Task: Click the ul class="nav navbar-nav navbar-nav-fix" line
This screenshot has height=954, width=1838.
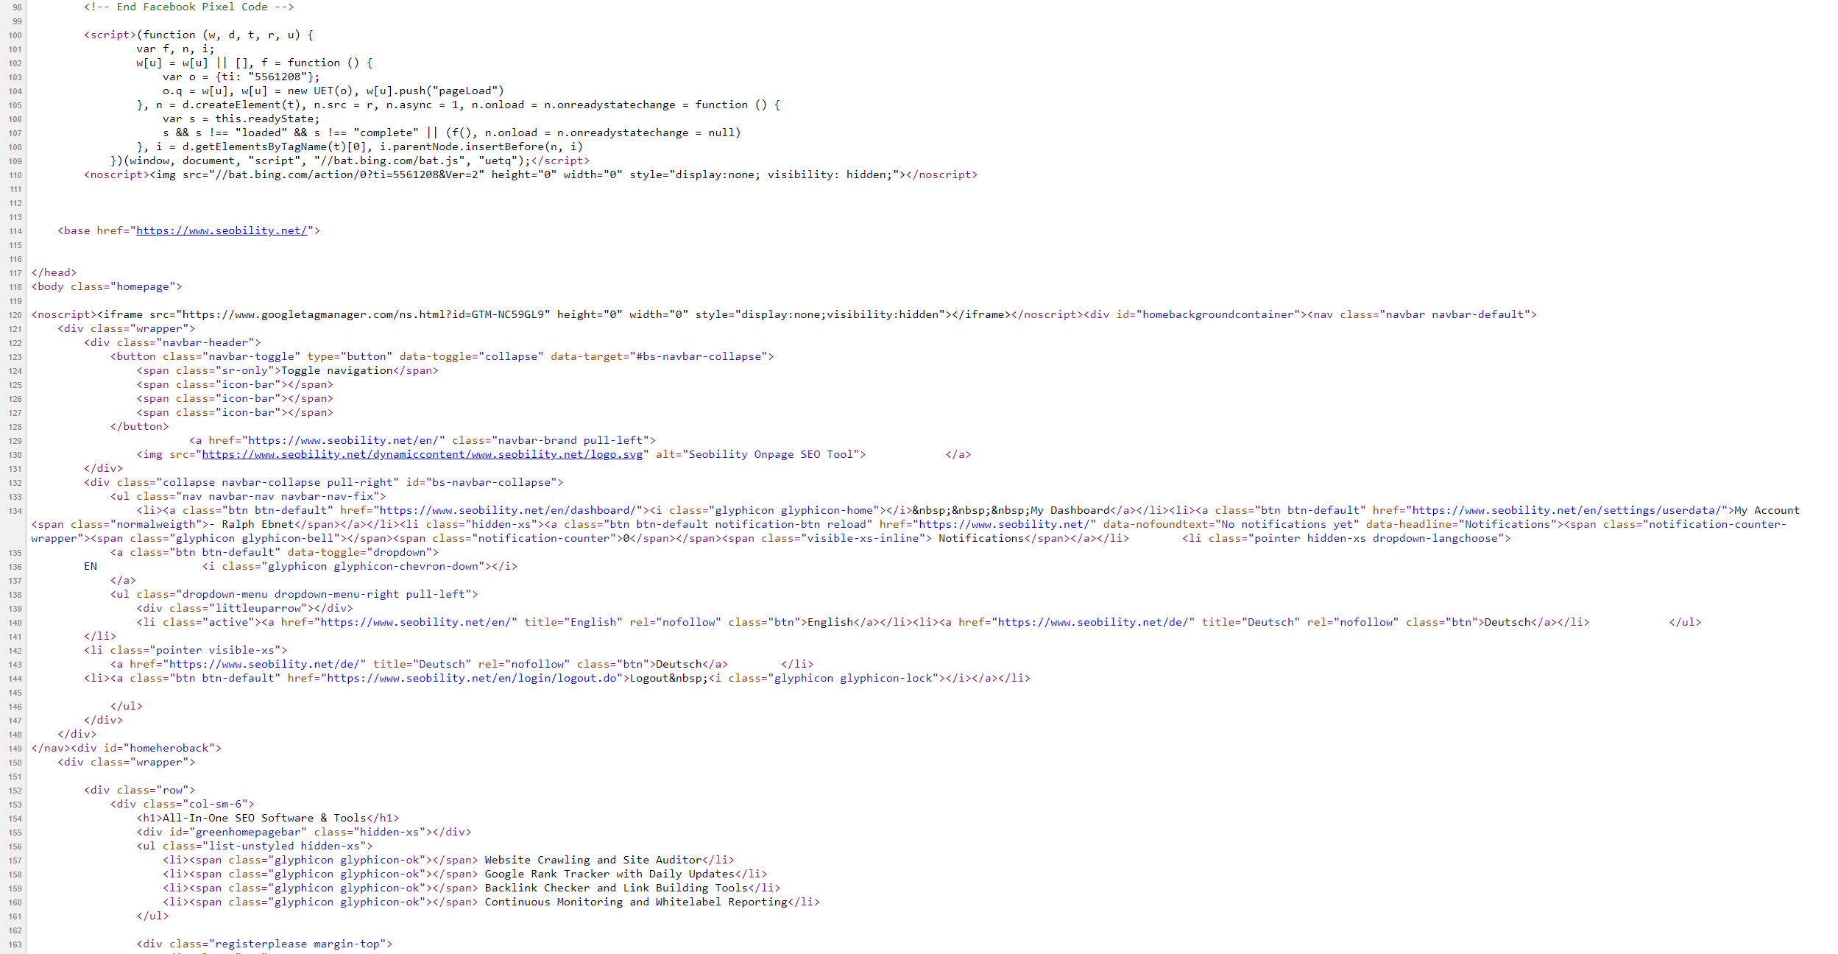Action: point(248,496)
